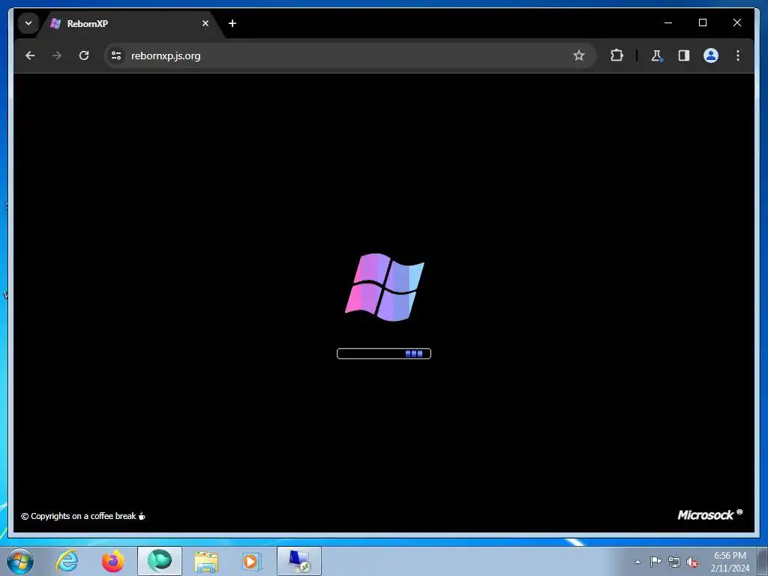This screenshot has height=576, width=768.
Task: Go back using the browser back arrow
Action: point(30,55)
